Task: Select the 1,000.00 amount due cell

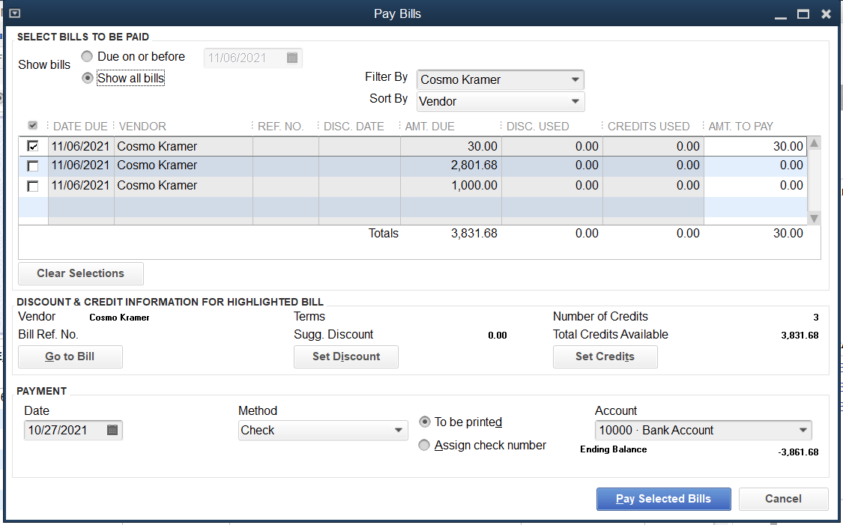Action: tap(451, 186)
